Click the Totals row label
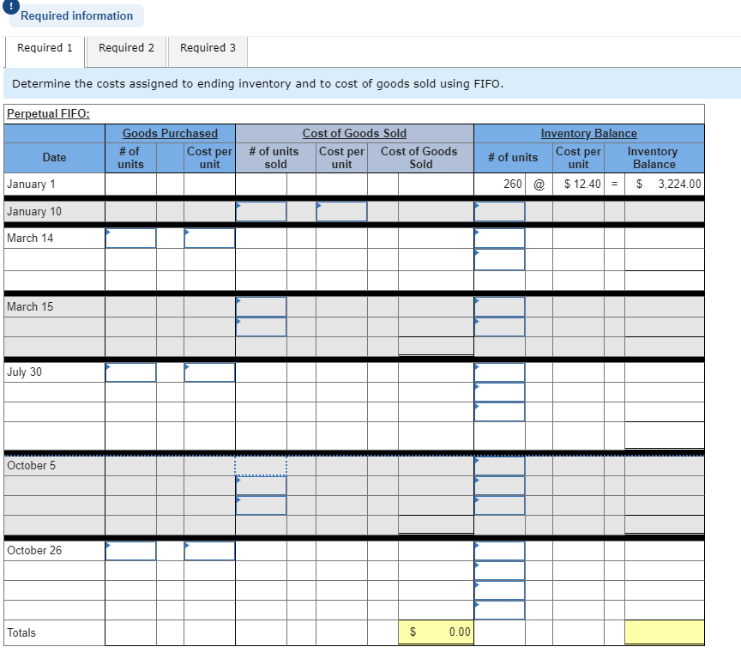 pyautogui.click(x=21, y=632)
